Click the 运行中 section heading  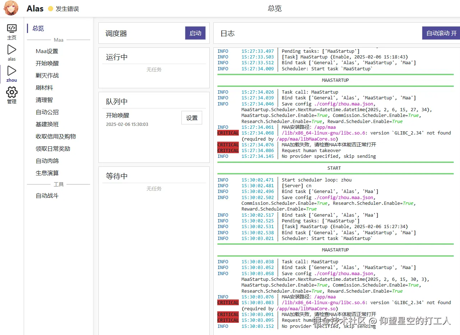(x=117, y=57)
